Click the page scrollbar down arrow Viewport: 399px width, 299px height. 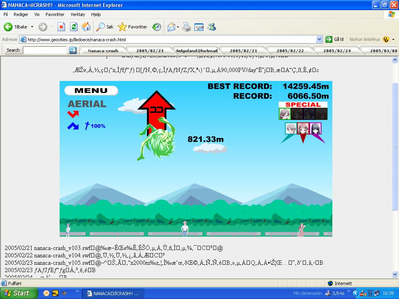395,274
